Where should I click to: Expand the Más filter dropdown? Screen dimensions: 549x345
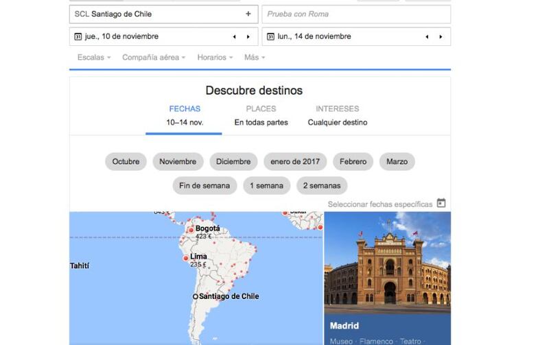coord(255,58)
